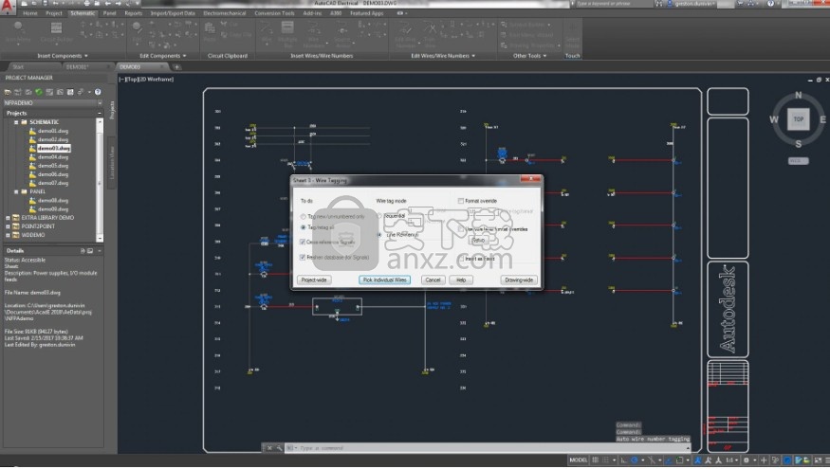Open the Project ribbon tab
This screenshot has width=830, height=469.
click(x=54, y=13)
